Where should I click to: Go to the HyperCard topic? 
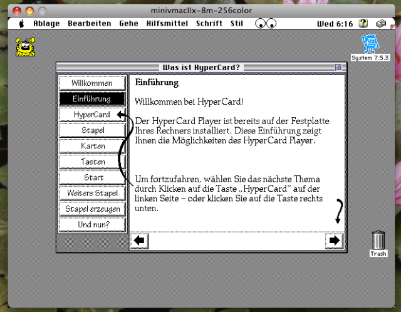(x=92, y=115)
